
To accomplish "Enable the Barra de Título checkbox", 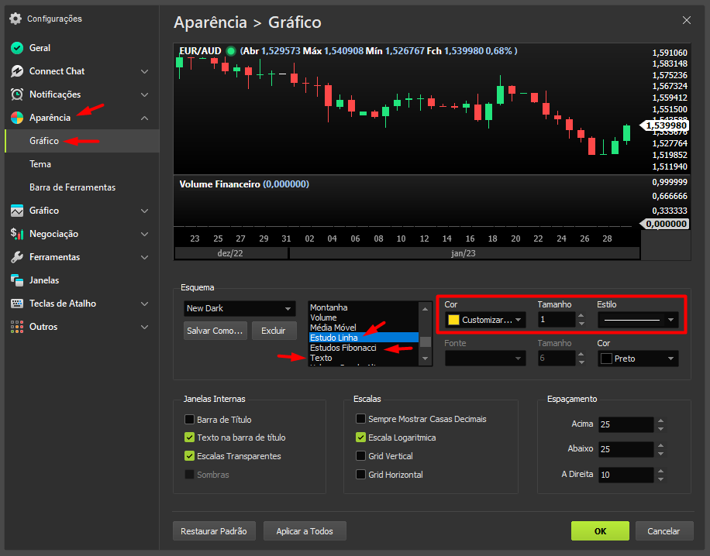I will pyautogui.click(x=189, y=419).
